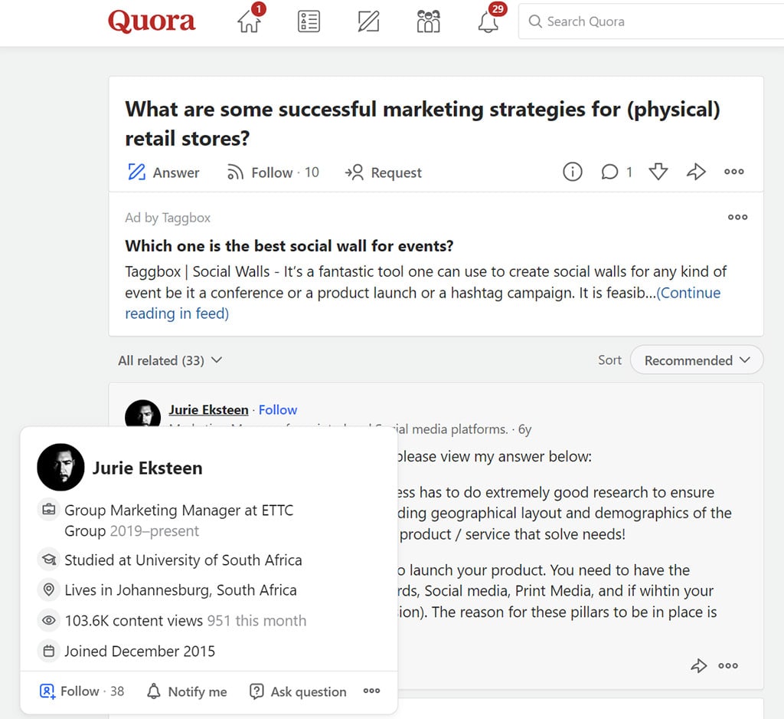The height and width of the screenshot is (719, 784).
Task: Open the Recommended sort dropdown
Action: (696, 360)
